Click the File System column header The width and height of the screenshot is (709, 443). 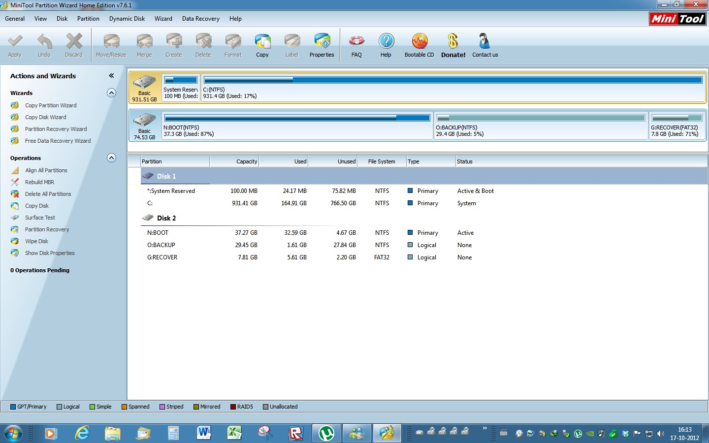[x=382, y=161]
